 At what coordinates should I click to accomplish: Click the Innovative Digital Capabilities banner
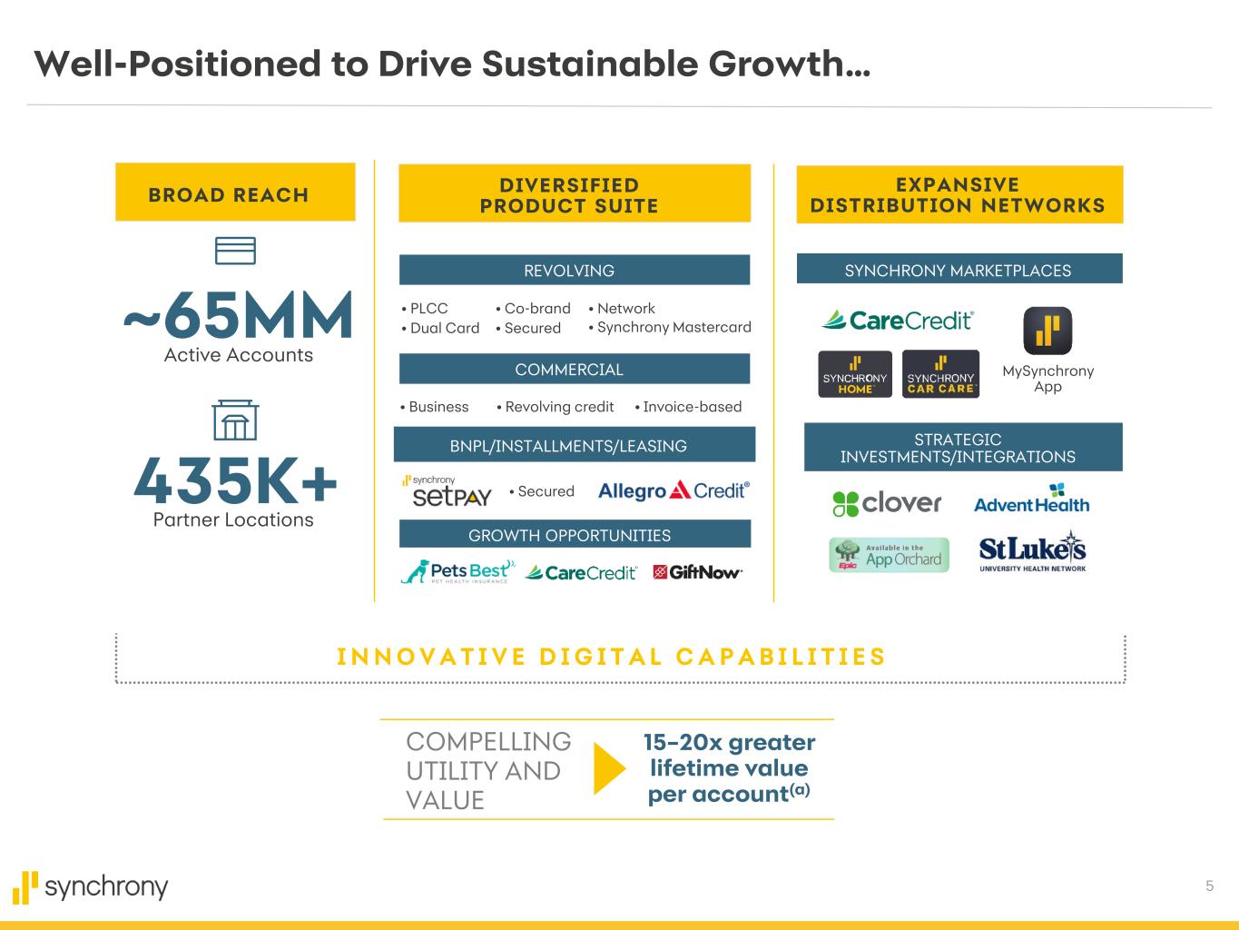(x=611, y=657)
